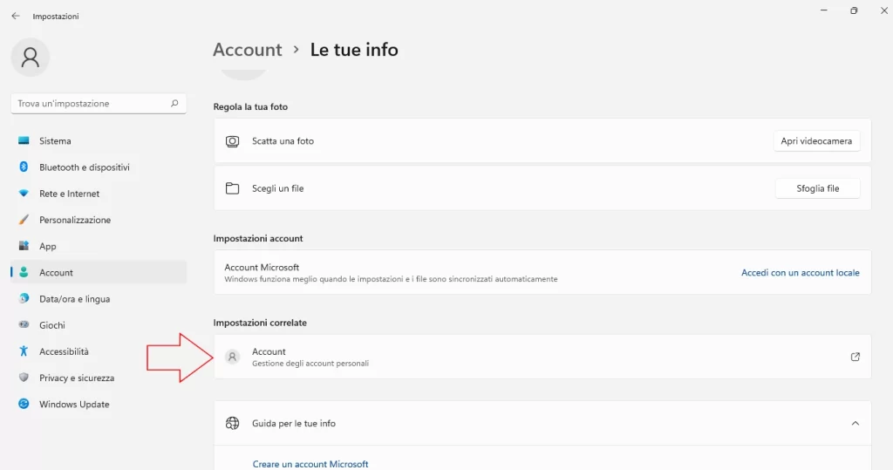The image size is (893, 470).
Task: Click the Scatta una foto row label
Action: coord(283,141)
